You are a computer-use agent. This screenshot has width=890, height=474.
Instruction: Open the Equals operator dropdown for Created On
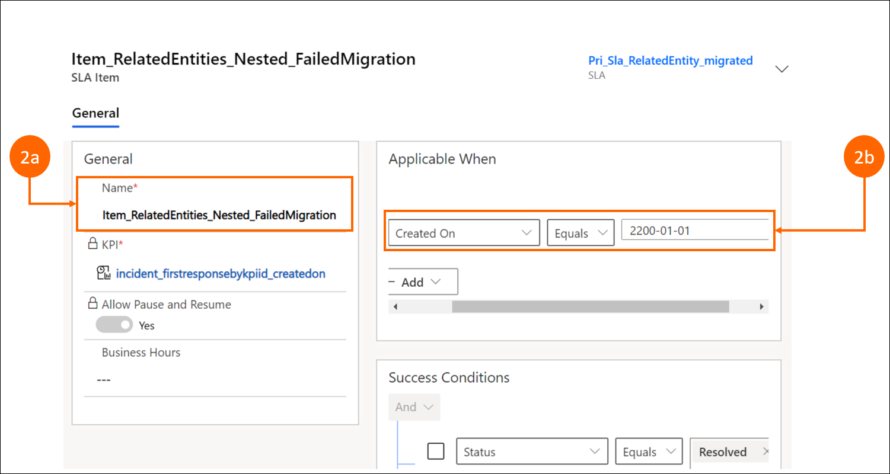(580, 233)
